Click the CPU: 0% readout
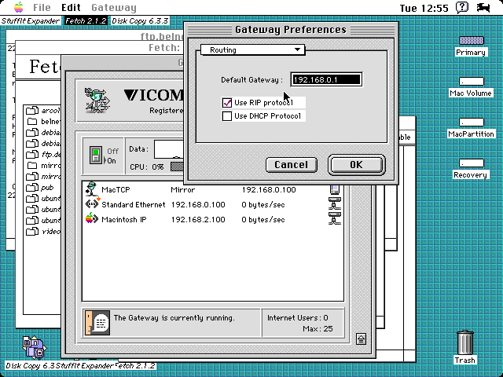503x377 pixels. tap(147, 167)
